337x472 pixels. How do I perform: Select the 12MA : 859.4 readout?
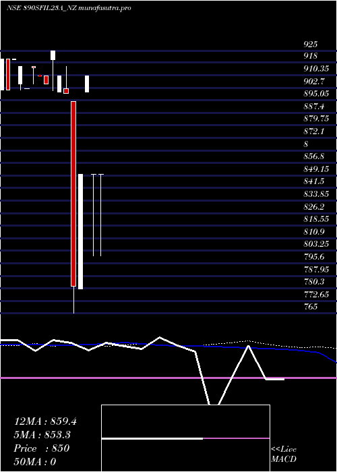coord(45,421)
